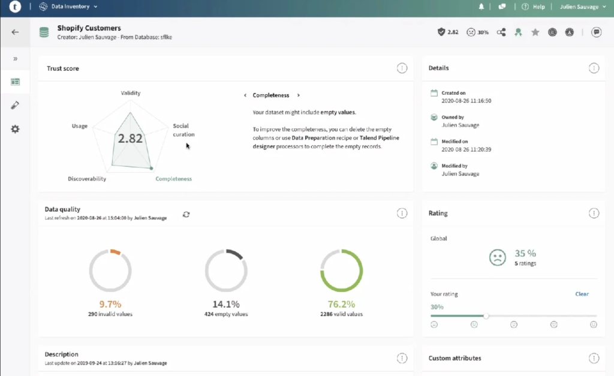Viewport: 614px width, 376px height.
Task: Click the 2.82 score in radar chart
Action: click(130, 139)
